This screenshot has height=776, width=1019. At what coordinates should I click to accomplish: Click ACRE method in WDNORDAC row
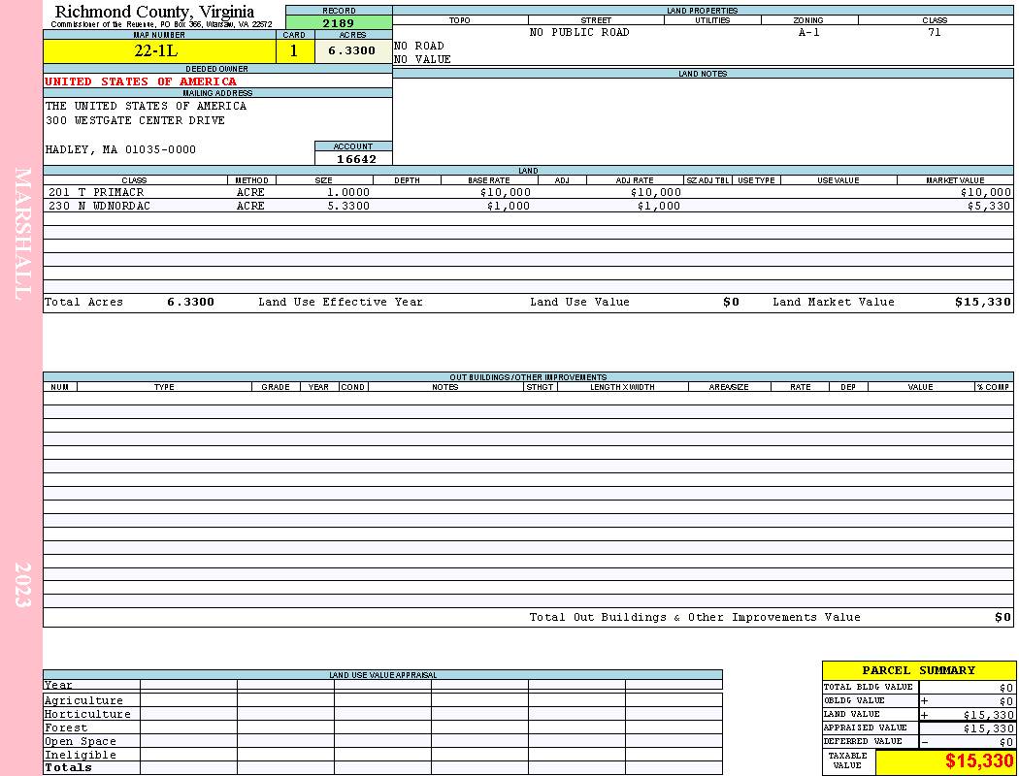250,207
